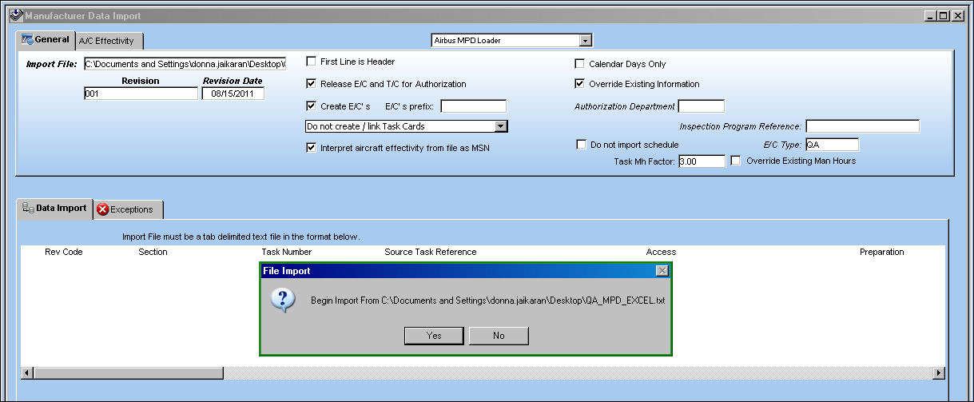Image resolution: width=974 pixels, height=402 pixels.
Task: Close the File Import dialog
Action: [662, 271]
